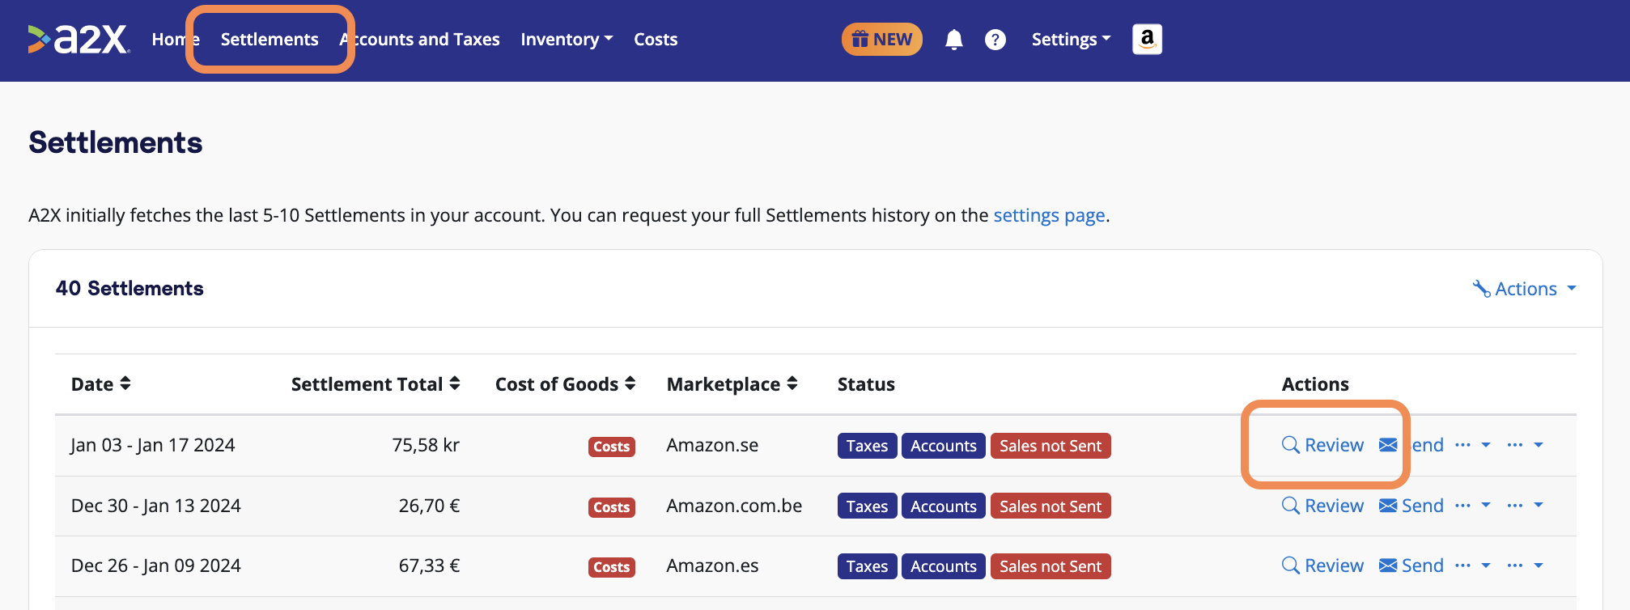This screenshot has width=1630, height=610.
Task: Click Costs badge in Amazon.se row
Action: click(x=611, y=447)
